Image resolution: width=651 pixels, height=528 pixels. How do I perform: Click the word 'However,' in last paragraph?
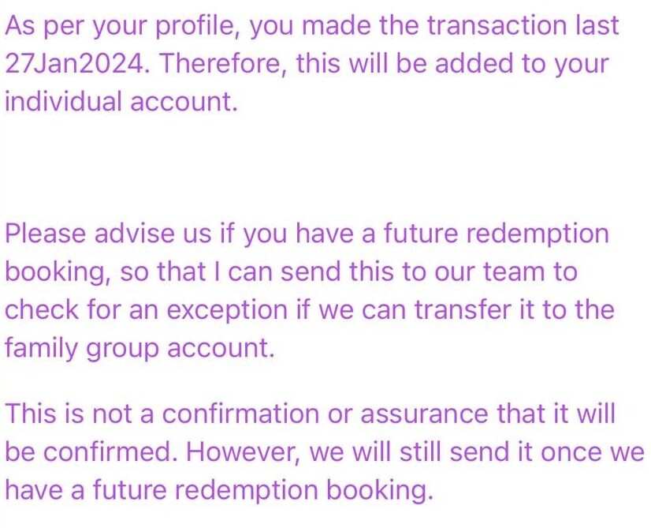(x=244, y=452)
